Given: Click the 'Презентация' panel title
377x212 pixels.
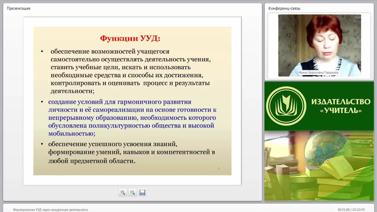Looking at the screenshot, I should pyautogui.click(x=19, y=8).
